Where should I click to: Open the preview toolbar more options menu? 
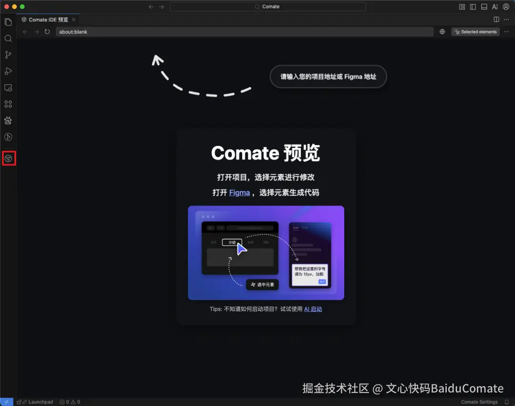click(x=506, y=32)
